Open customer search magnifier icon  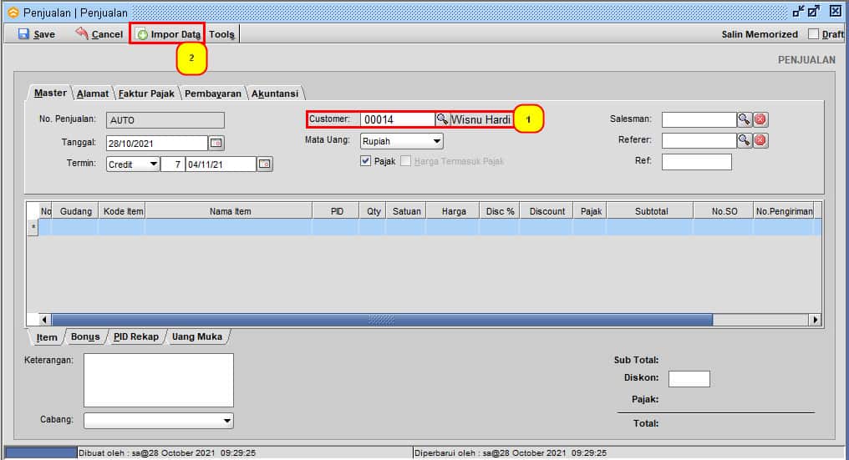[443, 119]
